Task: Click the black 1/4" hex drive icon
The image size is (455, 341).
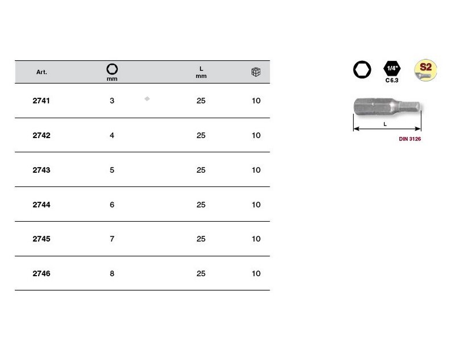Action: (x=392, y=68)
